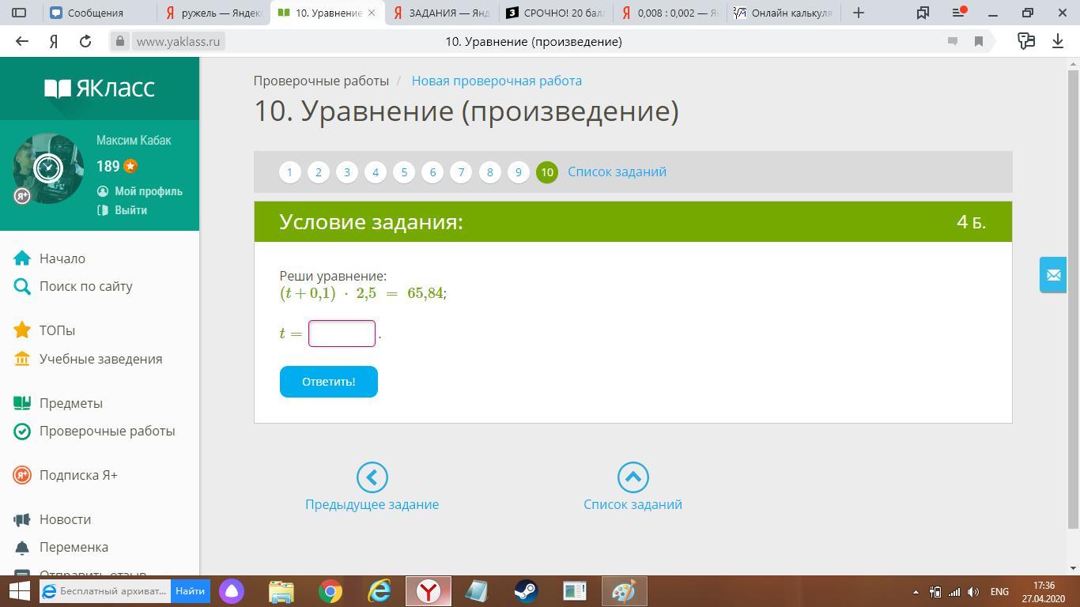The image size is (1080, 607).
Task: Switch to the 0,008 : 0,002 tab
Action: click(670, 13)
